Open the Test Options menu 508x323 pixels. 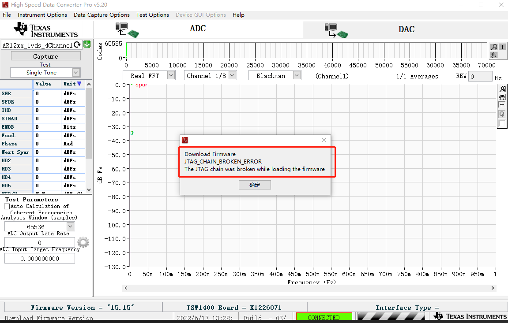pyautogui.click(x=153, y=15)
